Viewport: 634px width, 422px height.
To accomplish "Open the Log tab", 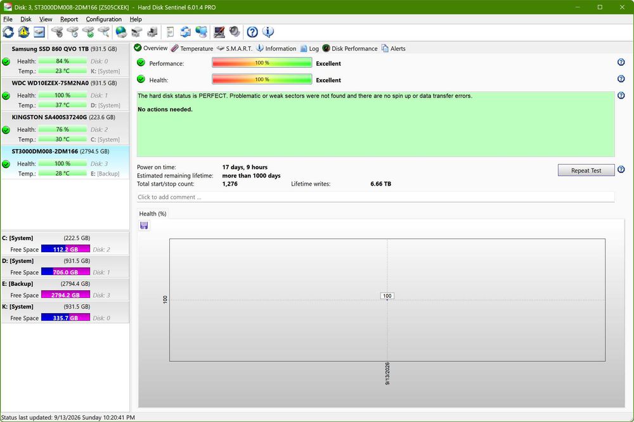I will (x=309, y=49).
